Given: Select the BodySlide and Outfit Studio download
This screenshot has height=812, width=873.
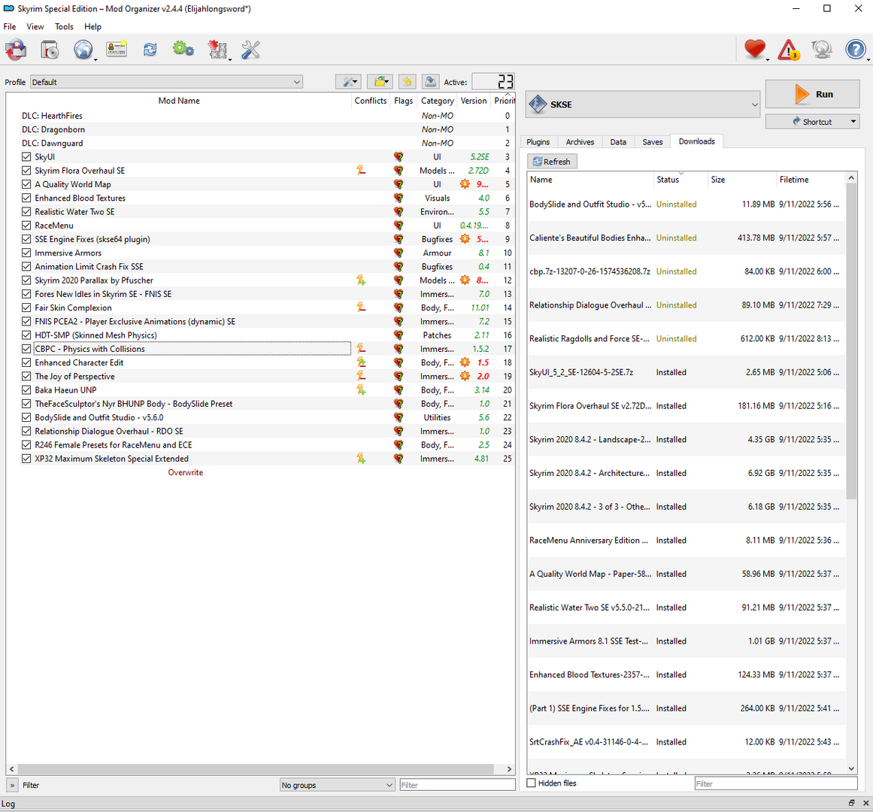Looking at the screenshot, I should click(x=686, y=205).
